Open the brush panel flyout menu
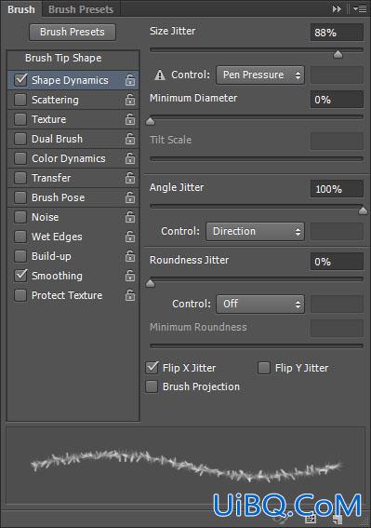The image size is (371, 528). click(360, 9)
